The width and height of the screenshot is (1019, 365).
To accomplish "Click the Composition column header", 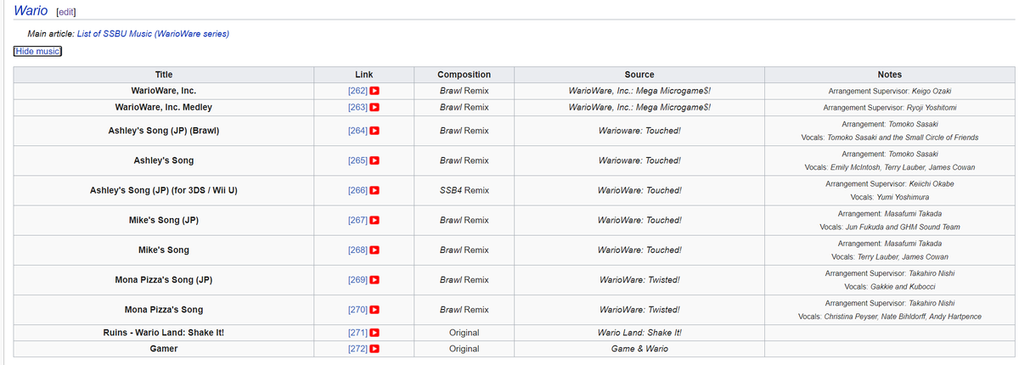I will click(464, 75).
